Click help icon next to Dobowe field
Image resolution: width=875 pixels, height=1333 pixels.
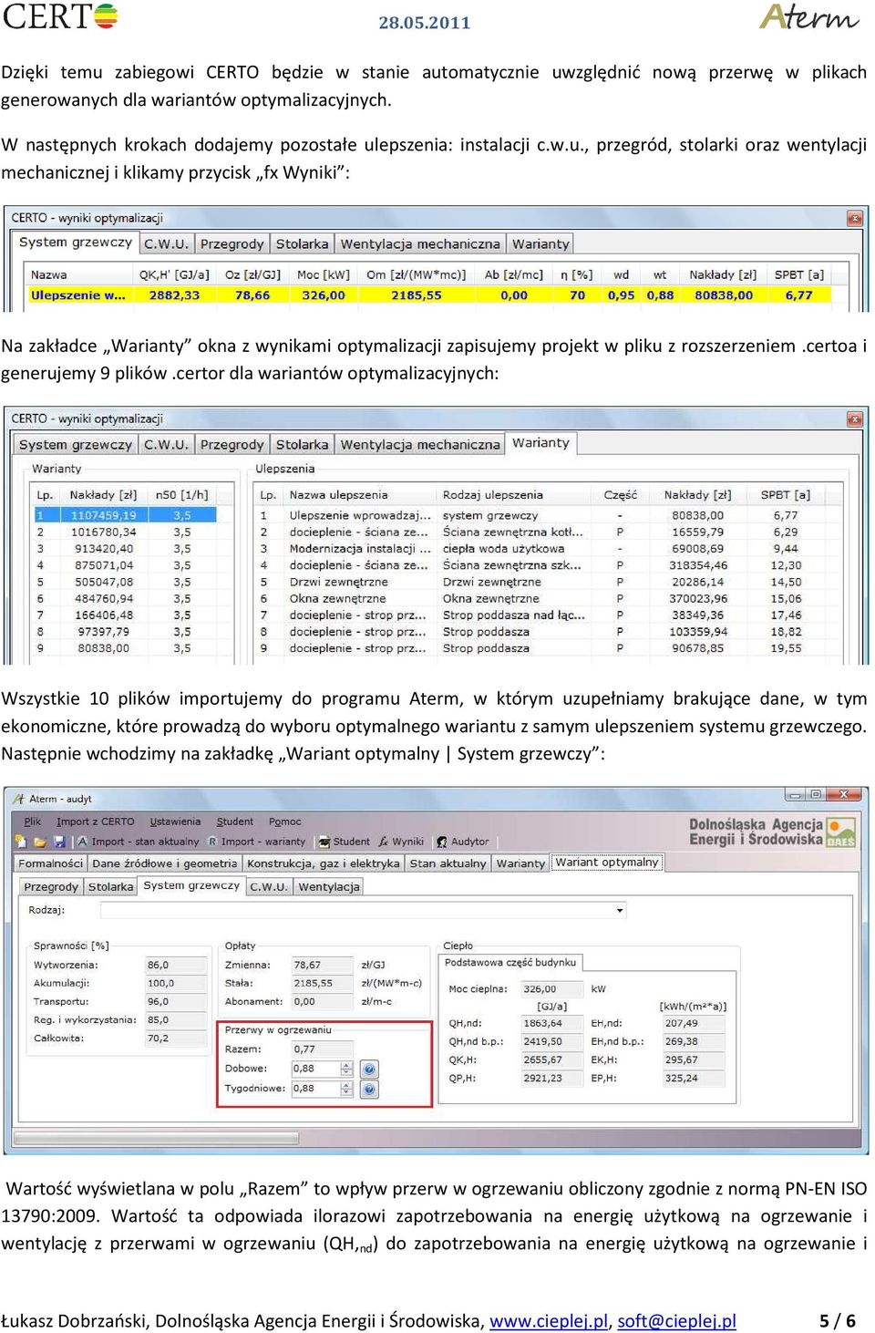pos(369,1069)
